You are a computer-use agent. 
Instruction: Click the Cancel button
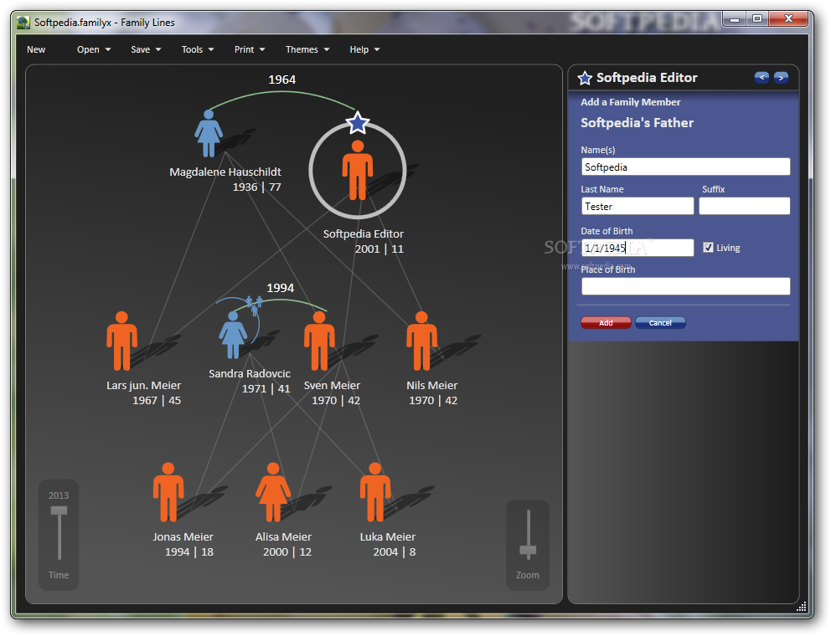[660, 322]
